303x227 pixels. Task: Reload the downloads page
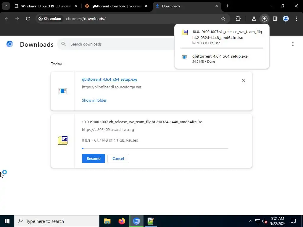28,19
